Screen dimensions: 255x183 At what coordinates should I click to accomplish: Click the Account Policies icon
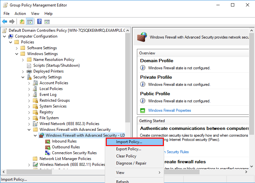pyautogui.click(x=35, y=83)
